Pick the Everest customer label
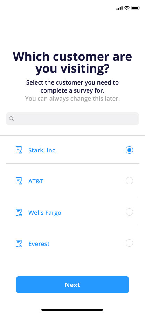The height and width of the screenshot is (313, 145). point(39,244)
